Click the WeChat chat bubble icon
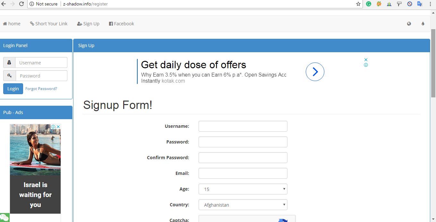436x222 pixels. click(4, 218)
